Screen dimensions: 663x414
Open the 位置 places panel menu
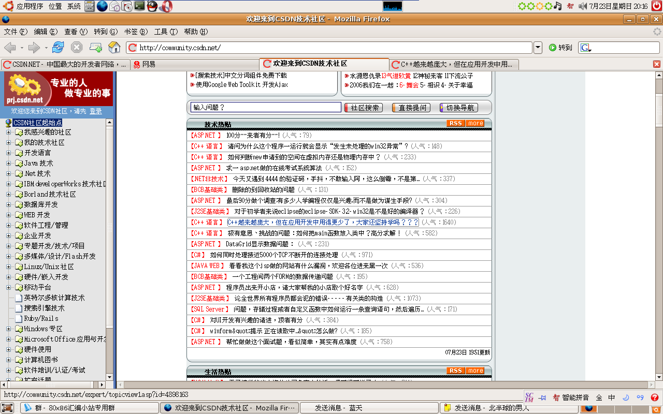coord(55,6)
